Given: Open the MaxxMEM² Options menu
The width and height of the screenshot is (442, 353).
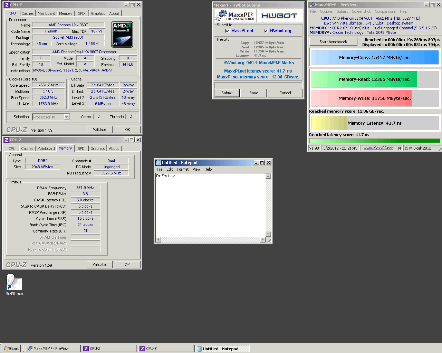Looking at the screenshot, I should pos(326,11).
